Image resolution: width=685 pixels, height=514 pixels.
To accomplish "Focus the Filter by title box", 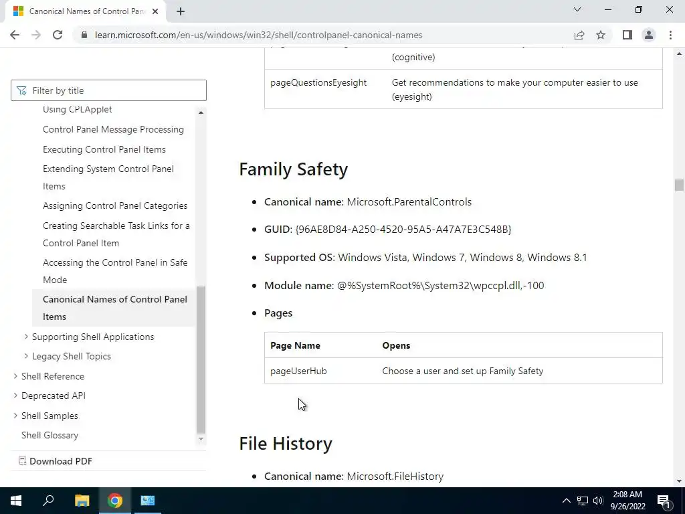I will 108,90.
